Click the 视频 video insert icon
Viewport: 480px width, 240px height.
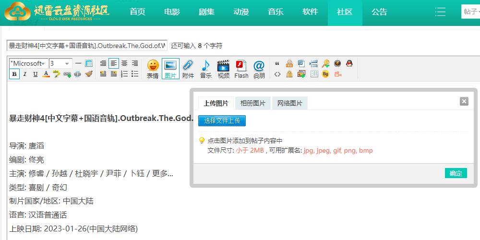tap(223, 69)
